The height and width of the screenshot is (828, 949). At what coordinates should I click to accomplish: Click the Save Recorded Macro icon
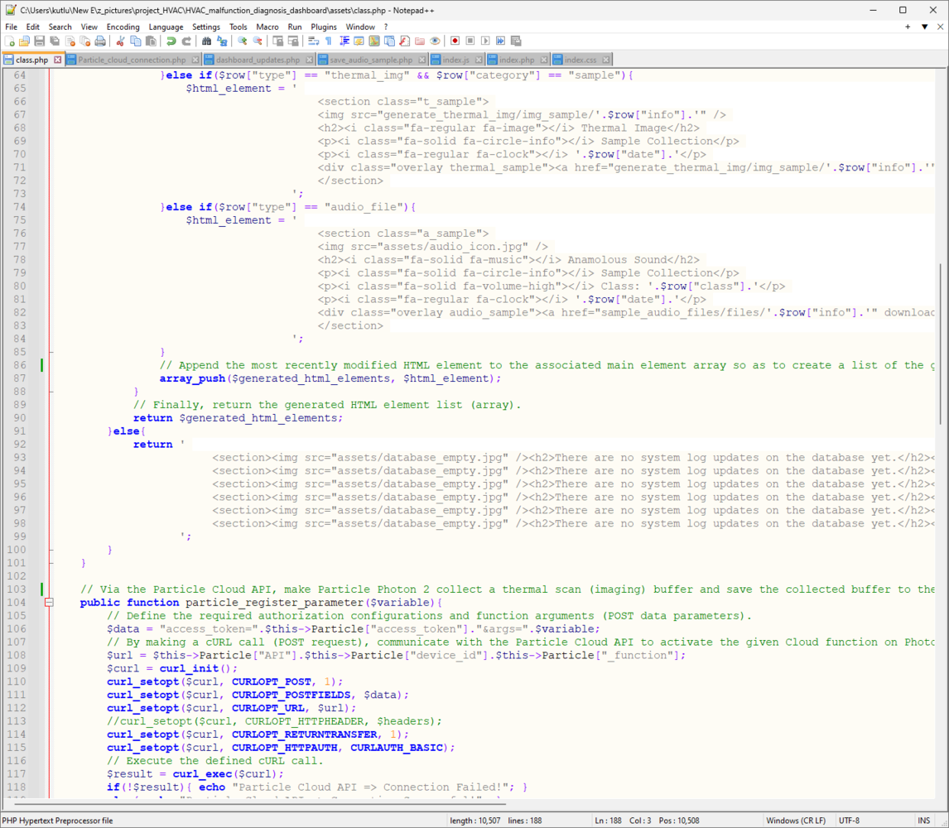[516, 41]
